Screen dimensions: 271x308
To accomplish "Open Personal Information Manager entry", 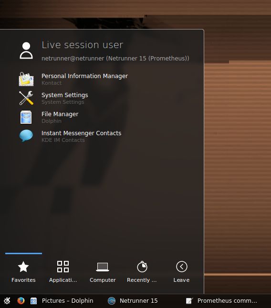I will click(84, 76).
